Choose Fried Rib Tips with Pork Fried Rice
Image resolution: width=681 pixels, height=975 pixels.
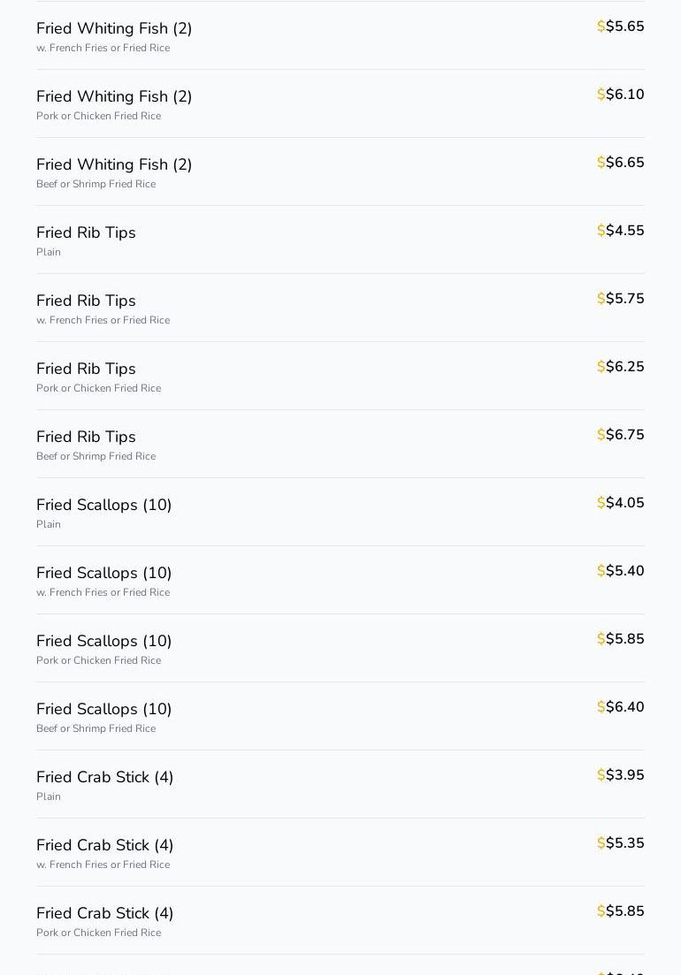click(x=86, y=369)
